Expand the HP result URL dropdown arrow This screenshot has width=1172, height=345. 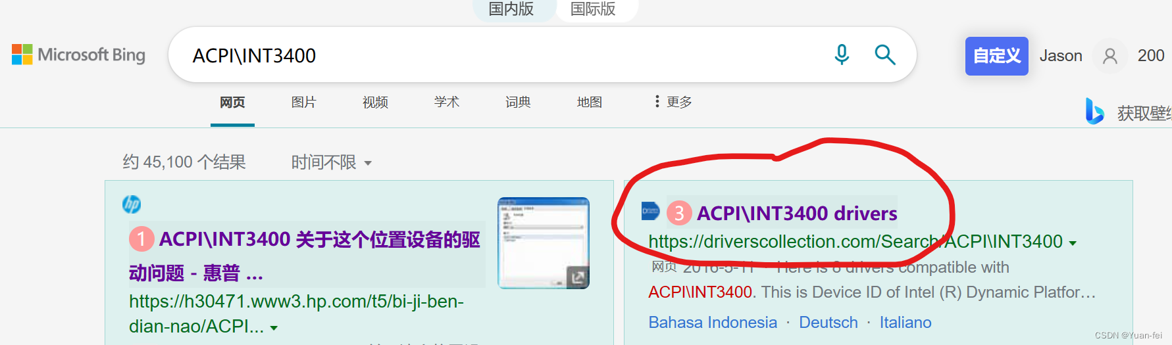[x=274, y=328]
